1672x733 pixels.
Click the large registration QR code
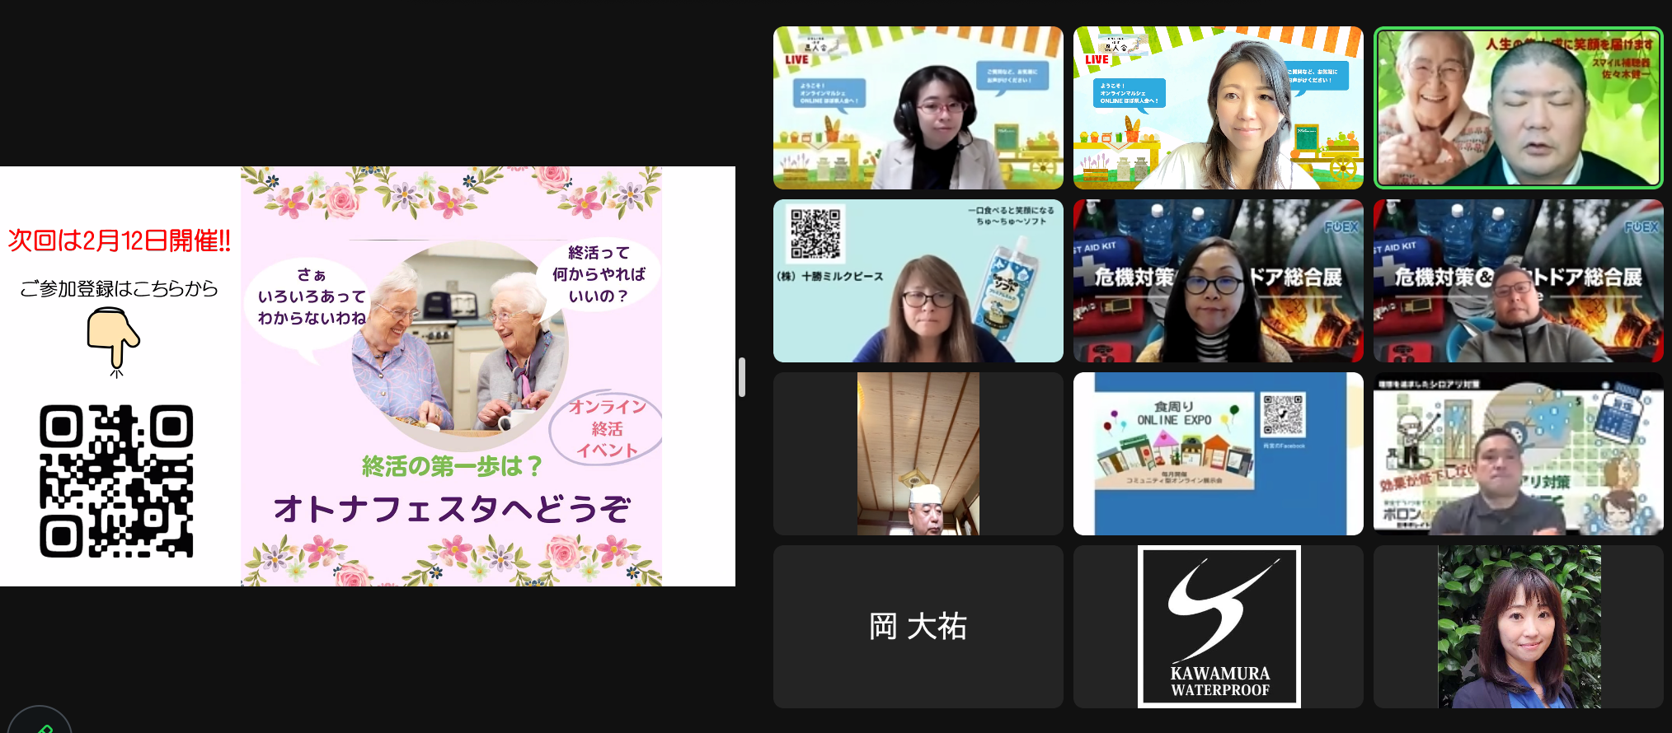tap(116, 481)
